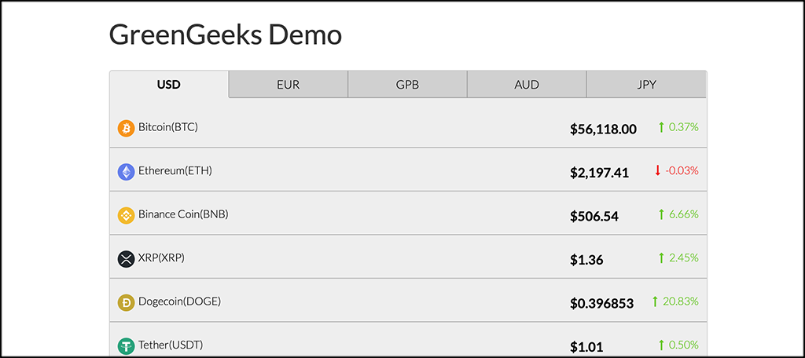Image resolution: width=805 pixels, height=358 pixels.
Task: Click the Tether coin icon
Action: coord(126,345)
